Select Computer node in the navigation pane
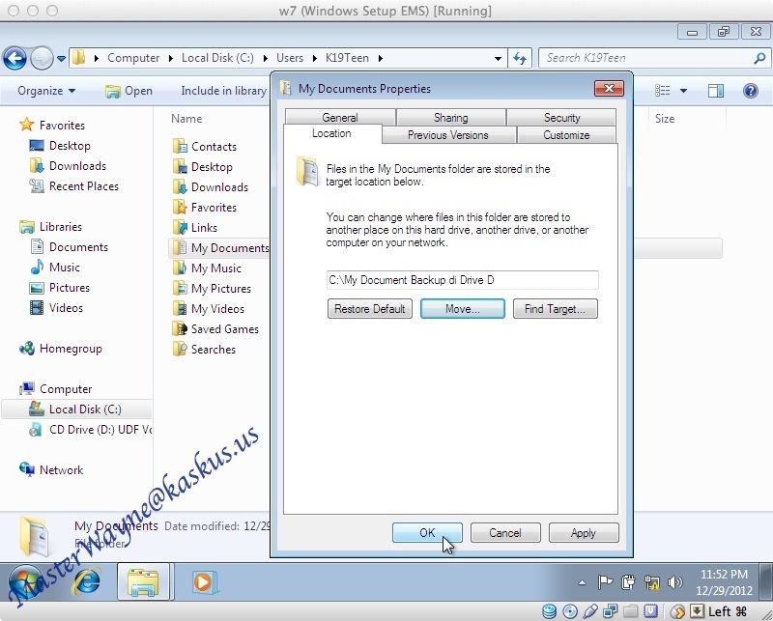Screen dimensions: 773x621 66,389
